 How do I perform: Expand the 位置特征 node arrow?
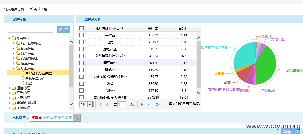(x=14, y=63)
